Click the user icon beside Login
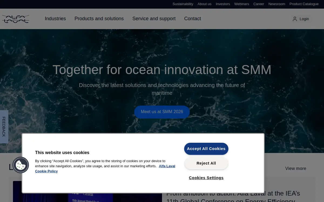The width and height of the screenshot is (324, 202). [x=295, y=19]
